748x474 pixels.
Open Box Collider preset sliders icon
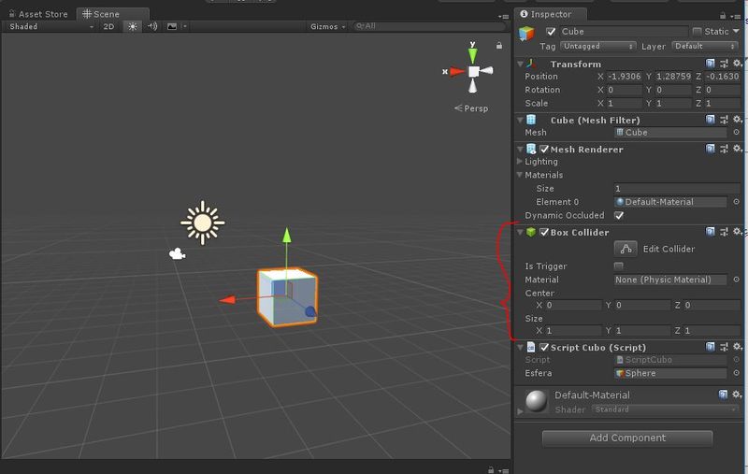tap(724, 232)
